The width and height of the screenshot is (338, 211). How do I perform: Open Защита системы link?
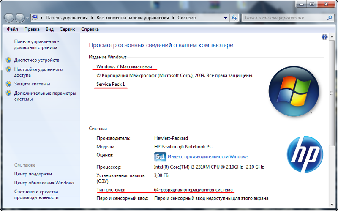click(32, 84)
